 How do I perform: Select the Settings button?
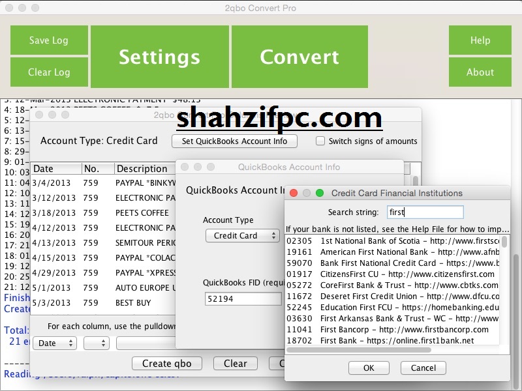[x=159, y=57]
